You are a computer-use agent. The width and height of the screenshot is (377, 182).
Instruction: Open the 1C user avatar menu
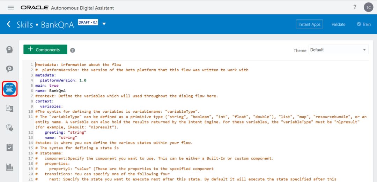pyautogui.click(x=368, y=7)
